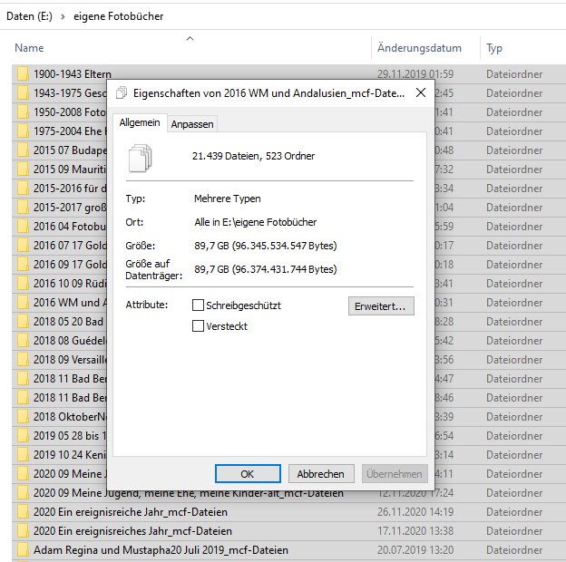Click eigene Fotobücher in the address path
Image resolution: width=566 pixels, height=562 pixels.
coord(119,16)
